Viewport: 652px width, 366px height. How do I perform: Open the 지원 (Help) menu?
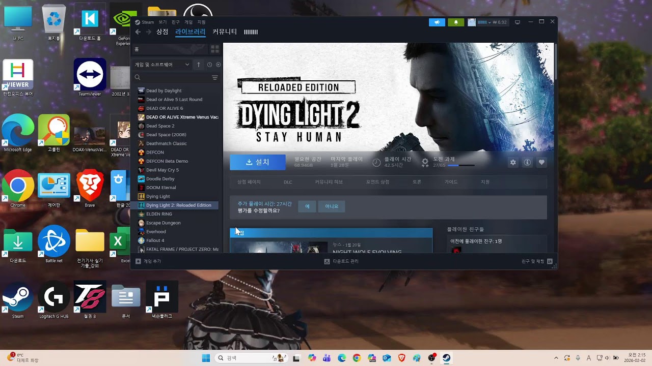click(x=201, y=22)
